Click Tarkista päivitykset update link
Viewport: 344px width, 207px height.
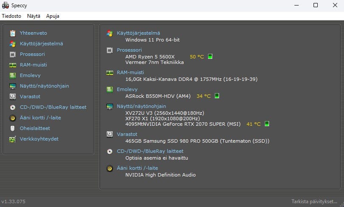click(314, 201)
